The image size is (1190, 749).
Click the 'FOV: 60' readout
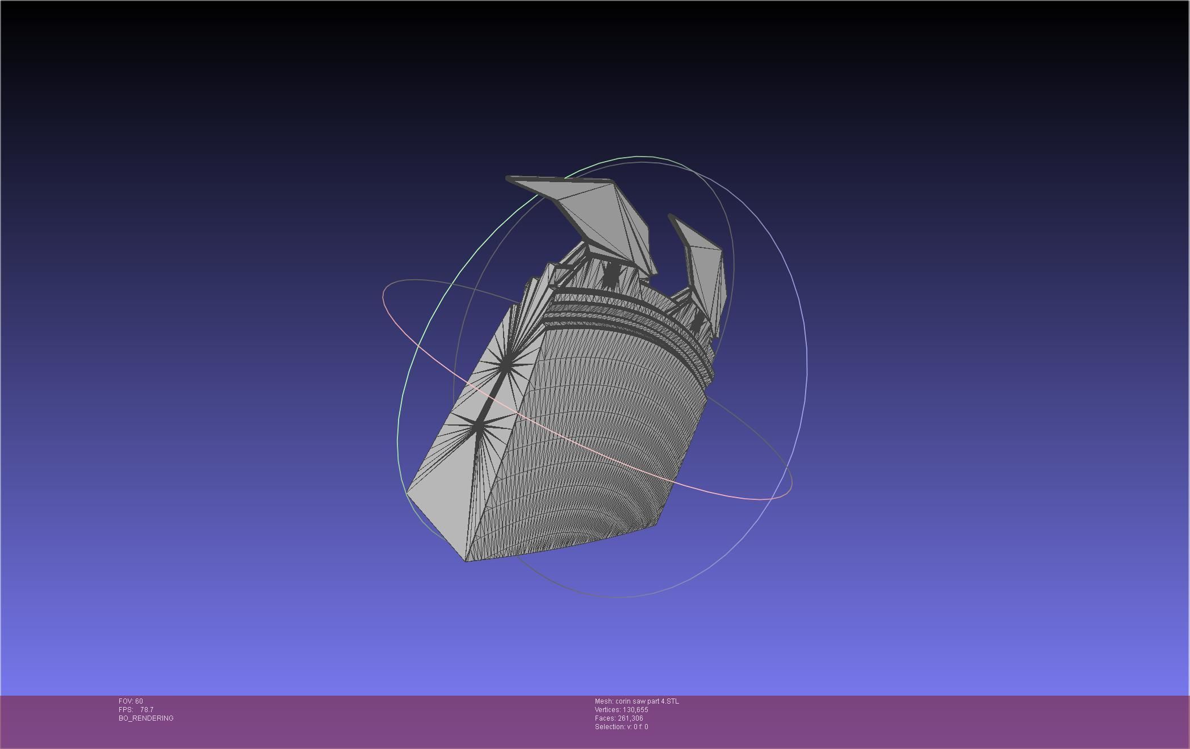point(131,701)
